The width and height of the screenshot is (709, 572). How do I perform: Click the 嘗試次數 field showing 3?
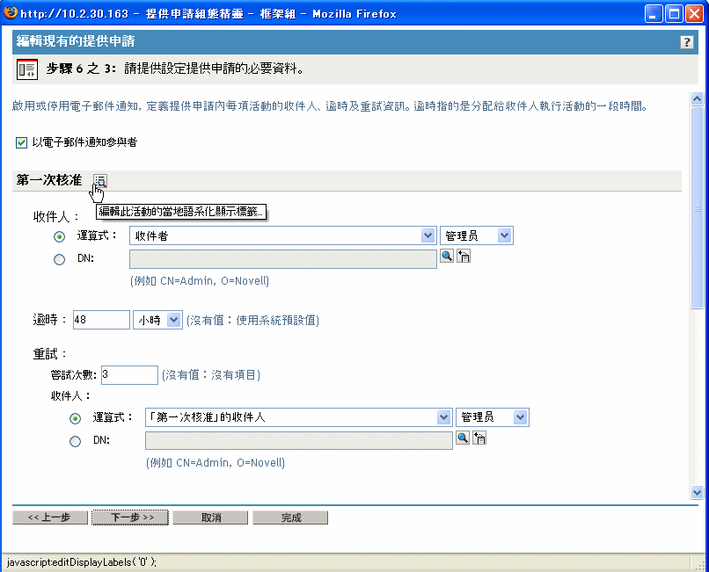point(129,375)
